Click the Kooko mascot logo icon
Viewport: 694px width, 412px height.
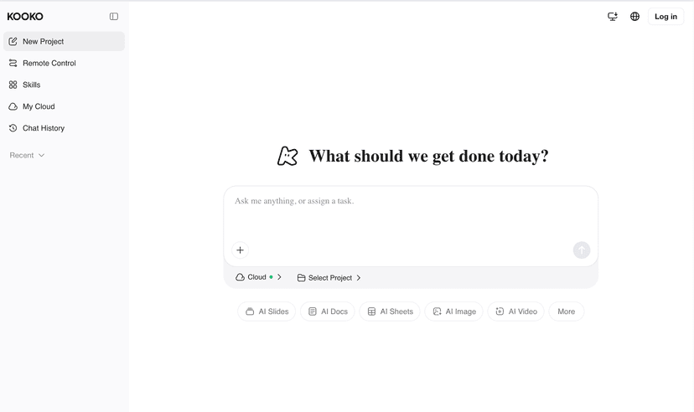[x=287, y=156]
